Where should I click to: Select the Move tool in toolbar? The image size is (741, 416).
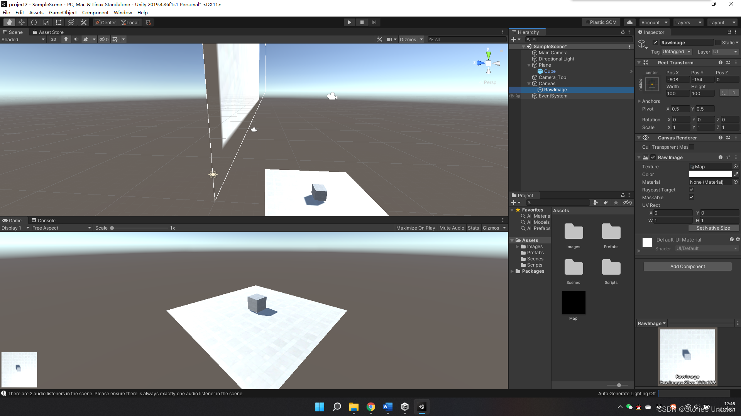(x=22, y=22)
